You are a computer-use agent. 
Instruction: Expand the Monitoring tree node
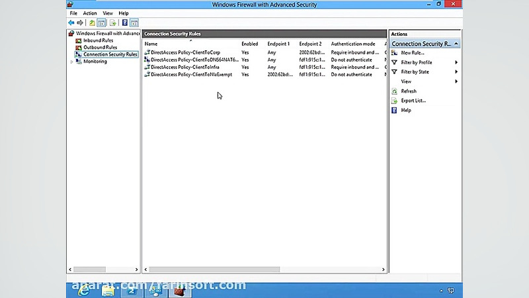pyautogui.click(x=72, y=62)
